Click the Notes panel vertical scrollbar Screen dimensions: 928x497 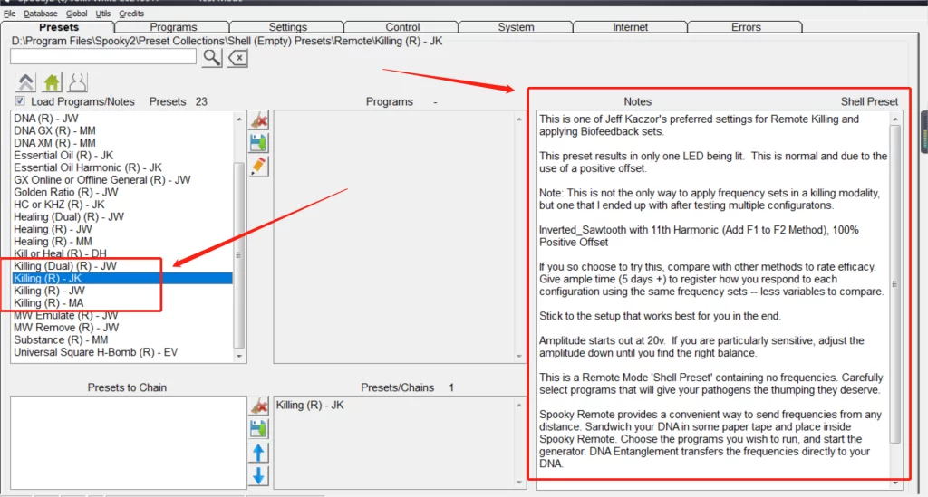coord(895,272)
